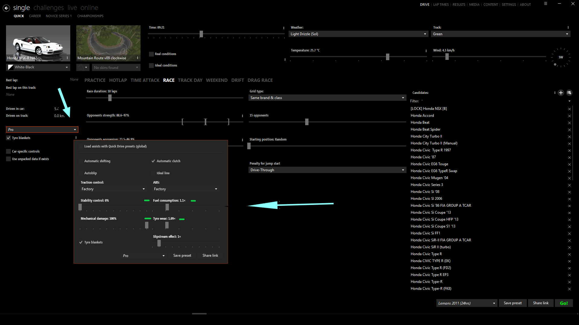Open the Grid type dropdown
Image resolution: width=579 pixels, height=325 pixels.
pyautogui.click(x=327, y=98)
